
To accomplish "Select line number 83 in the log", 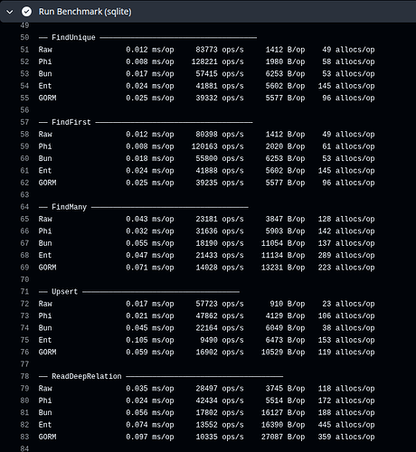I will [x=24, y=437].
